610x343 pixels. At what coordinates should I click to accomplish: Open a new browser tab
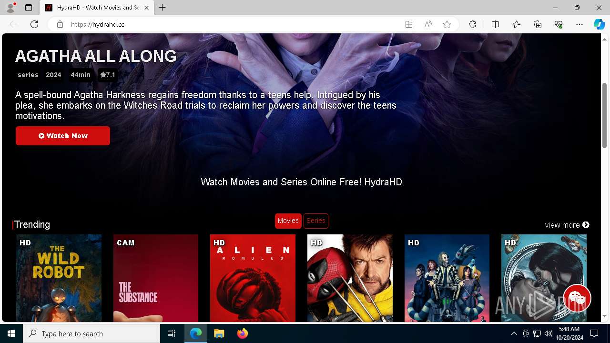point(163,8)
